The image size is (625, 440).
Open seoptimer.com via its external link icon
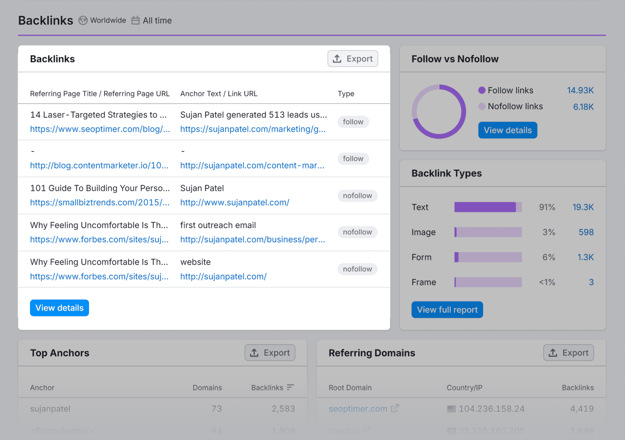click(395, 408)
